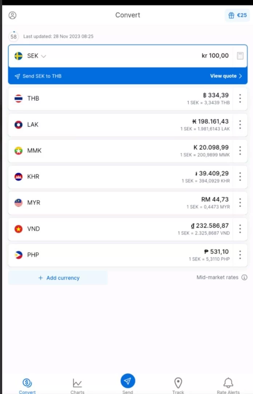Viewport: 253px width, 394px height.
Task: Open the PHP row more options
Action: pyautogui.click(x=240, y=255)
